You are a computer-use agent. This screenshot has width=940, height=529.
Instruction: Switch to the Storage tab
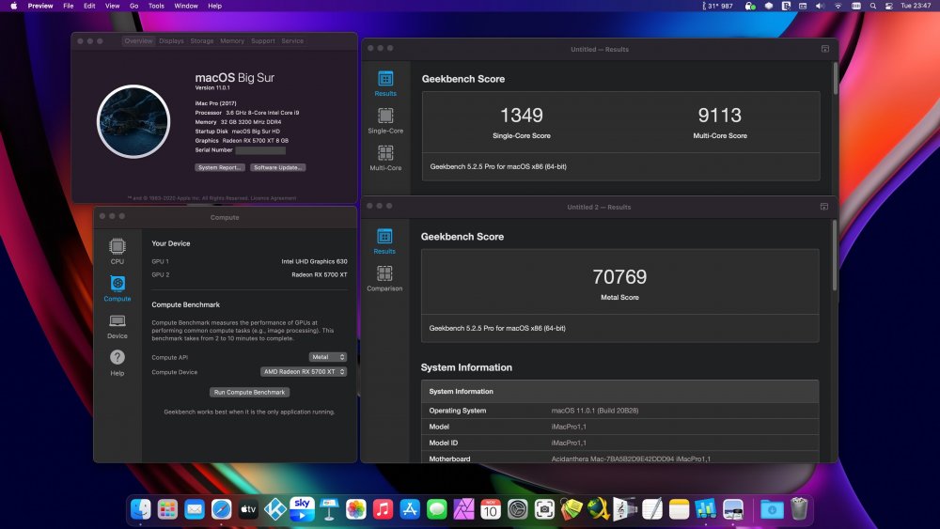pyautogui.click(x=202, y=40)
